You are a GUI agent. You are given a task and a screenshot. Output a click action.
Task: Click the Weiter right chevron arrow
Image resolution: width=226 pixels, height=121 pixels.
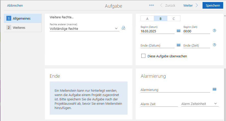tap(197, 5)
